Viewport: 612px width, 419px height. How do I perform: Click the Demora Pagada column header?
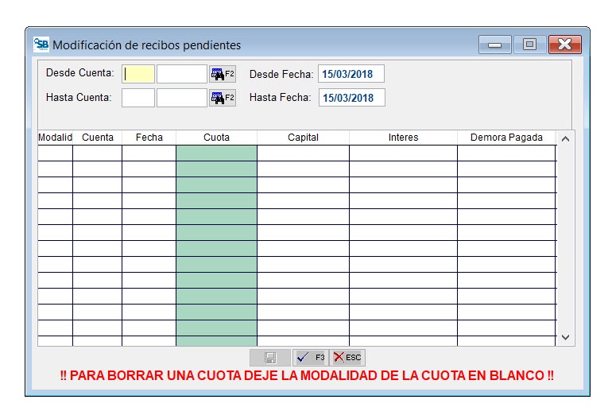click(506, 138)
